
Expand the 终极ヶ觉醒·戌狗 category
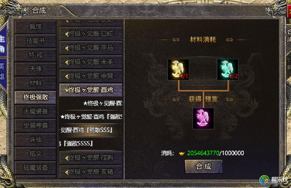pos(91,158)
